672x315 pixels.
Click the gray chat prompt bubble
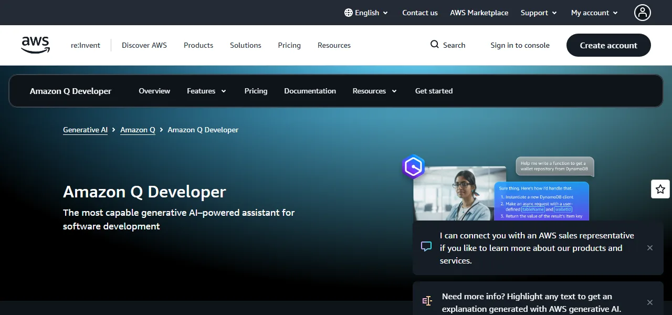[555, 166]
